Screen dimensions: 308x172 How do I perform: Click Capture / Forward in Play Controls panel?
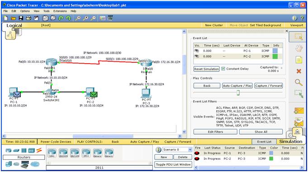[269, 86]
